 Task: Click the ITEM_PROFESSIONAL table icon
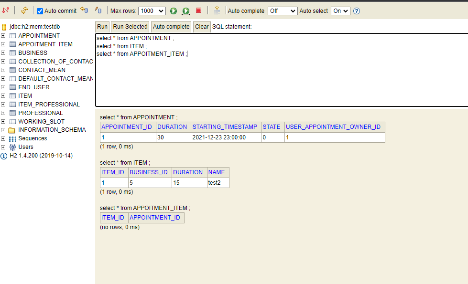click(x=12, y=105)
